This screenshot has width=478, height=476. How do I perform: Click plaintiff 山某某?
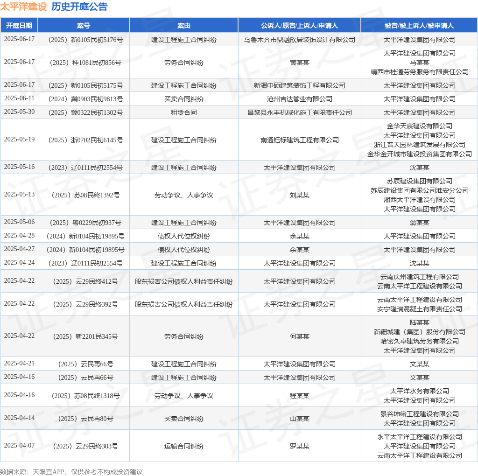pyautogui.click(x=299, y=419)
